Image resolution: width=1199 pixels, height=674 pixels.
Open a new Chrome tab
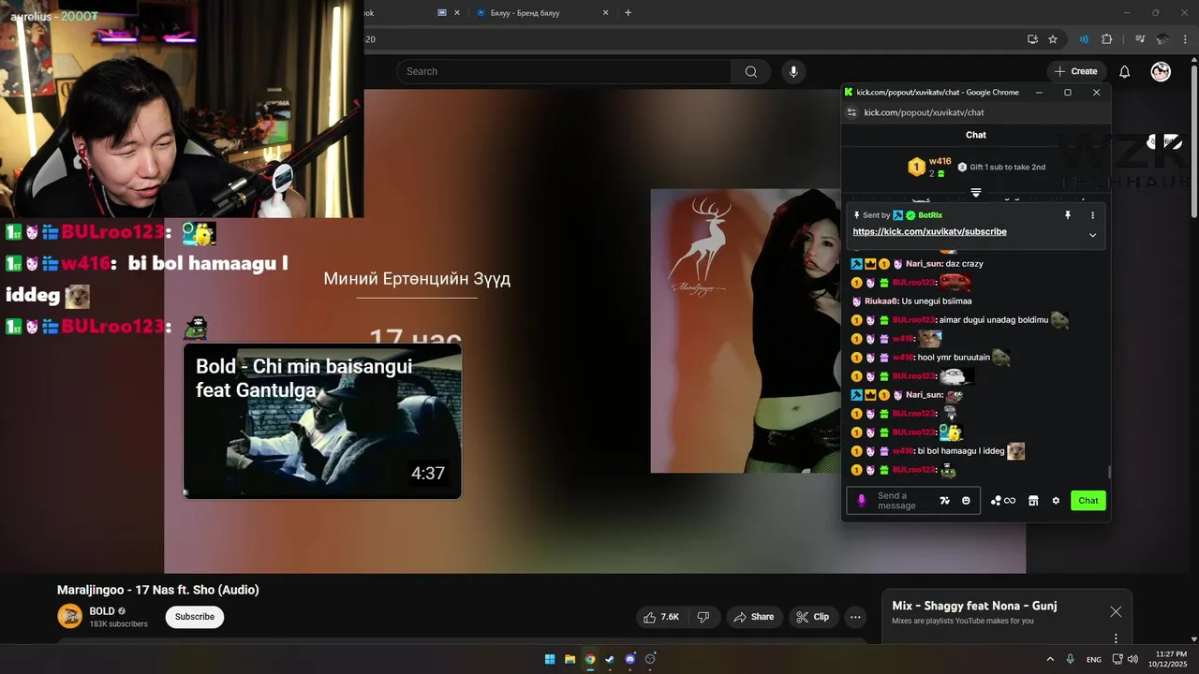(628, 13)
